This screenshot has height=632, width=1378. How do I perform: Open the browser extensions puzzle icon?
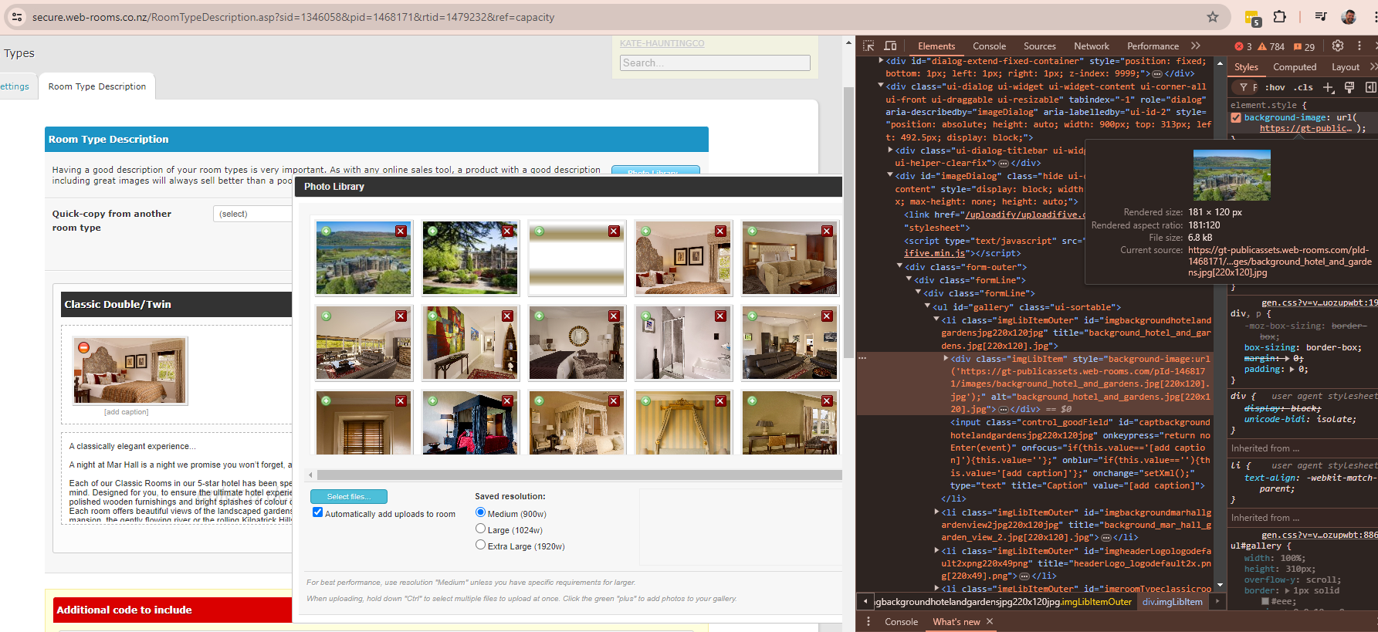1280,17
